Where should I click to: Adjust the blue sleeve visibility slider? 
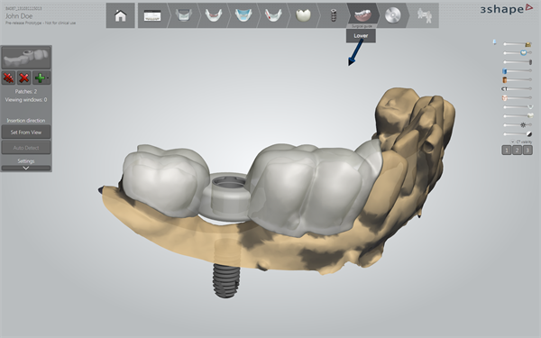(x=518, y=71)
